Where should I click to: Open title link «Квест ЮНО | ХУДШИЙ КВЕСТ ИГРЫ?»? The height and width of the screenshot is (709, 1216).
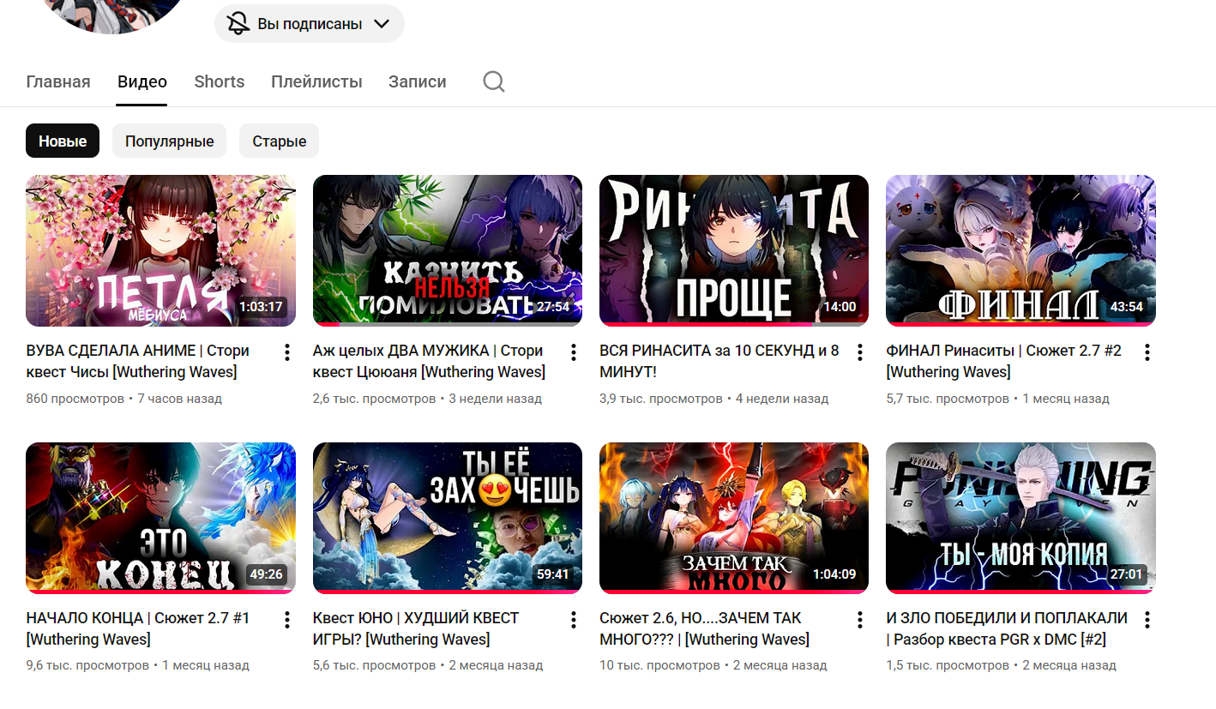416,628
